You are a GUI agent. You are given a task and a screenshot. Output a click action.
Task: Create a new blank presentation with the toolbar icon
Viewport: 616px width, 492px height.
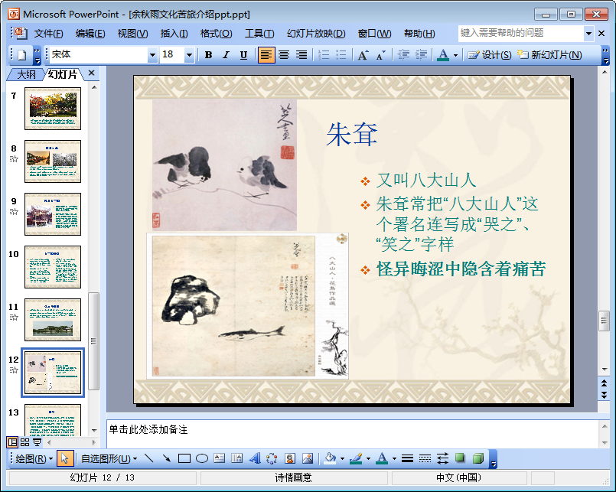pyautogui.click(x=22, y=54)
